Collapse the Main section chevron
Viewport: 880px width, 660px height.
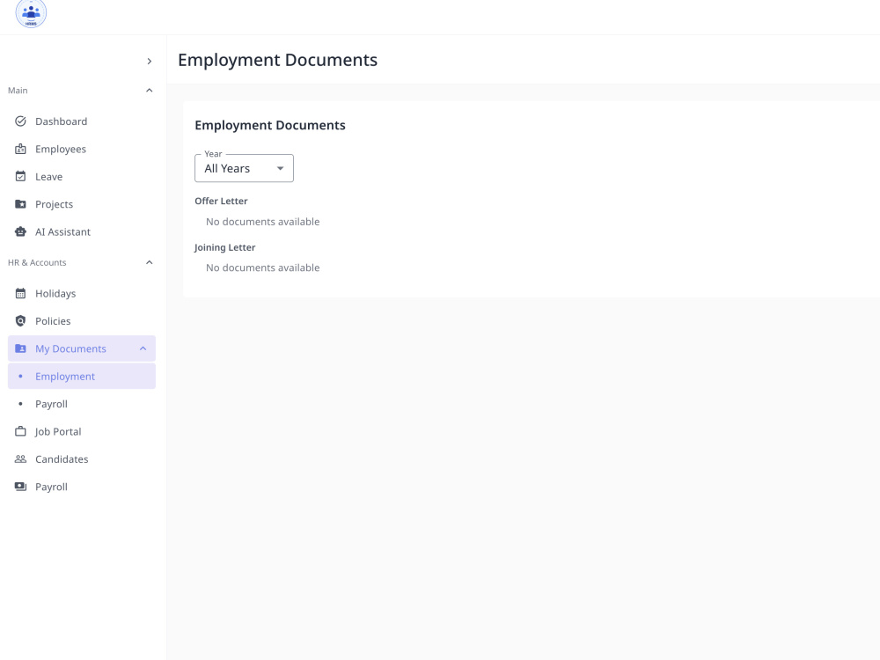(x=150, y=91)
